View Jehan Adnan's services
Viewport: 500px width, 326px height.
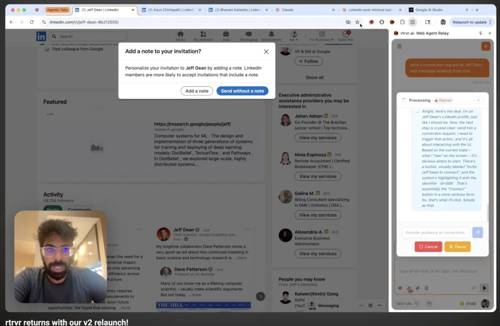point(317,138)
